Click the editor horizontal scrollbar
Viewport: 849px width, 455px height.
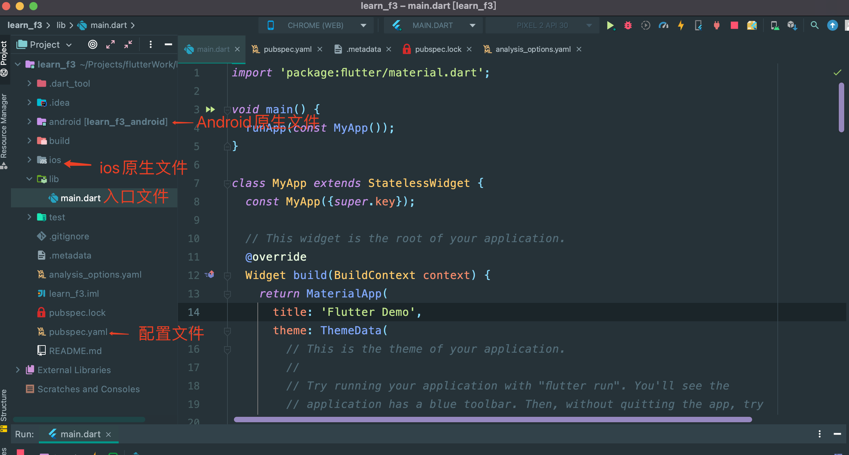tap(493, 419)
